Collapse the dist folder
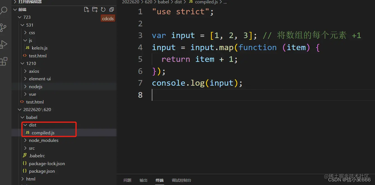 coord(32,125)
